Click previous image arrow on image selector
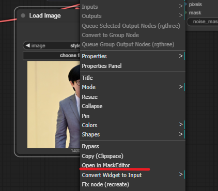The width and height of the screenshot is (218, 191). tap(28, 45)
